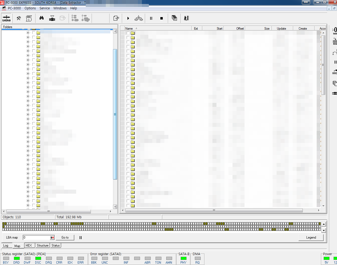
Task: Switch to the Map tab
Action: click(17, 246)
